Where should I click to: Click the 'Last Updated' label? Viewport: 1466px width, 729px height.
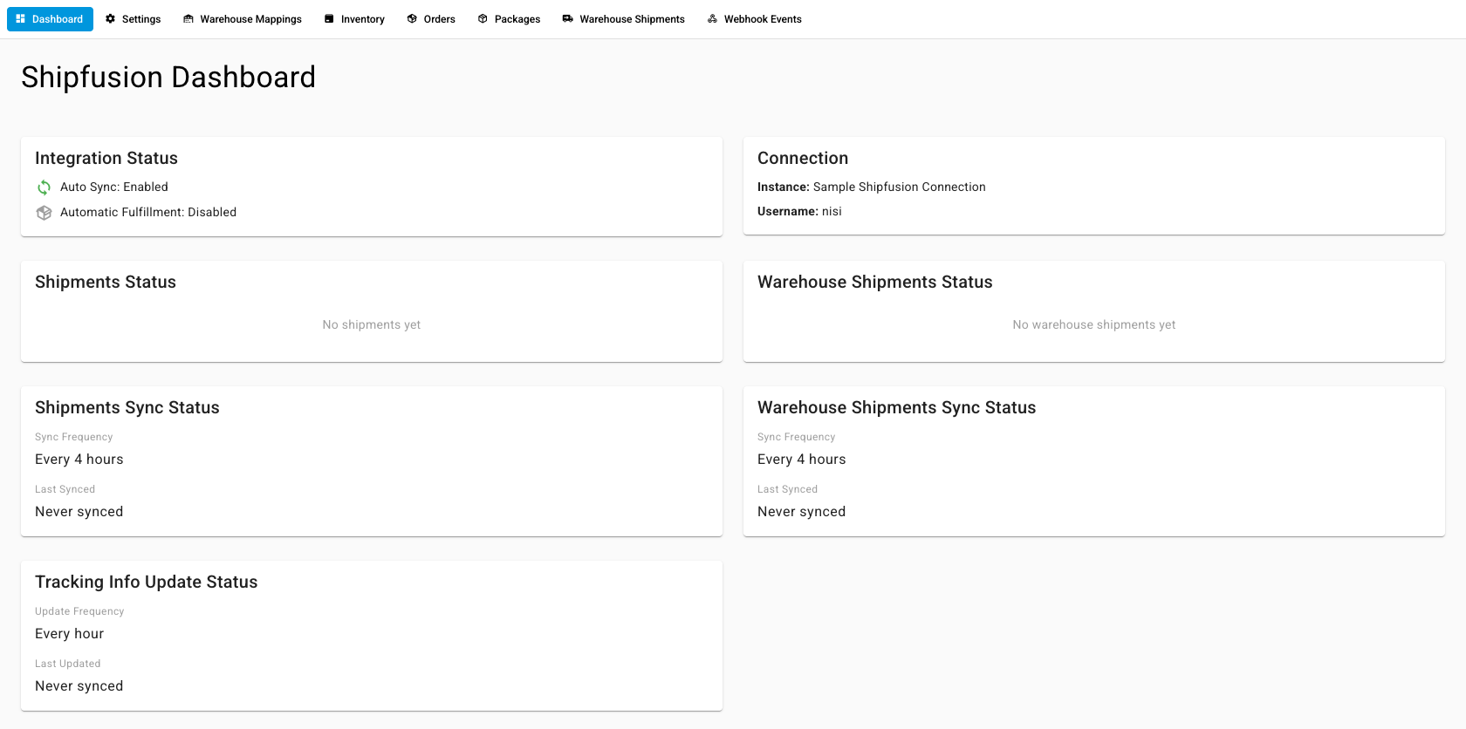coord(68,664)
